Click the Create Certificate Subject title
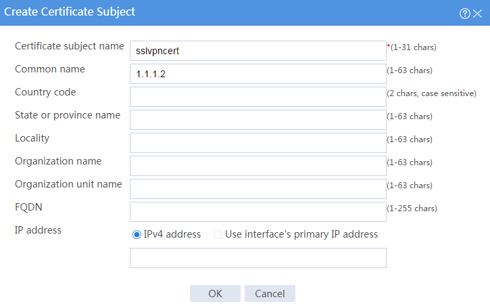This screenshot has width=490, height=304. [70, 12]
